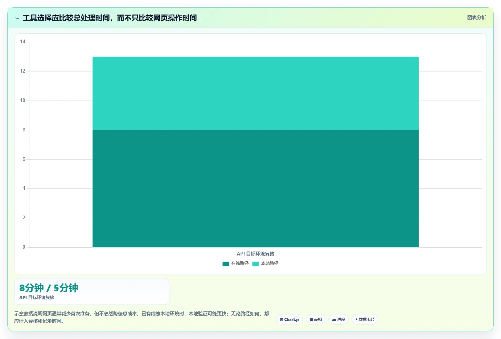501x339 pixels.
Task: Click the 本地路径 legend label
Action: pyautogui.click(x=270, y=264)
